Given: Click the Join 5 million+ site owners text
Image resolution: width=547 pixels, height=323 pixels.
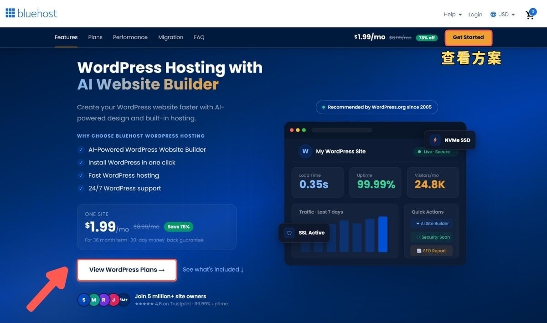Looking at the screenshot, I should point(170,296).
